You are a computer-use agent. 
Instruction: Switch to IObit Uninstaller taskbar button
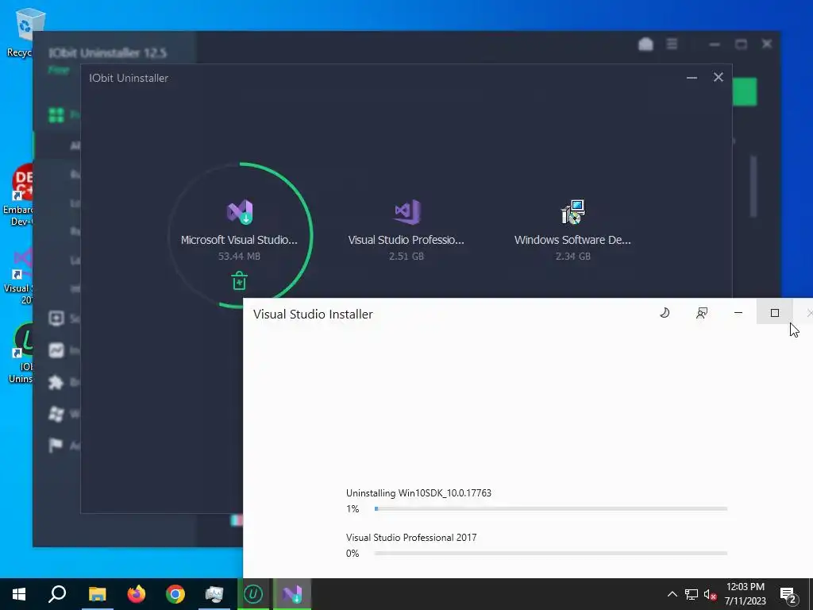tap(253, 594)
